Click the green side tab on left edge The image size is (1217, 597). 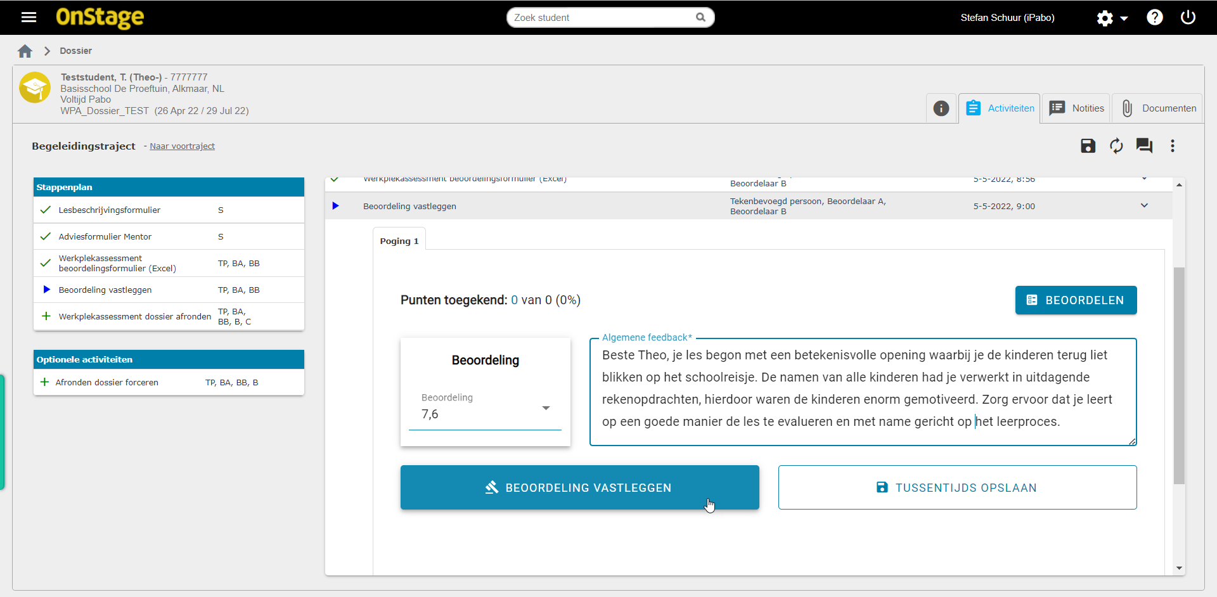click(2, 432)
